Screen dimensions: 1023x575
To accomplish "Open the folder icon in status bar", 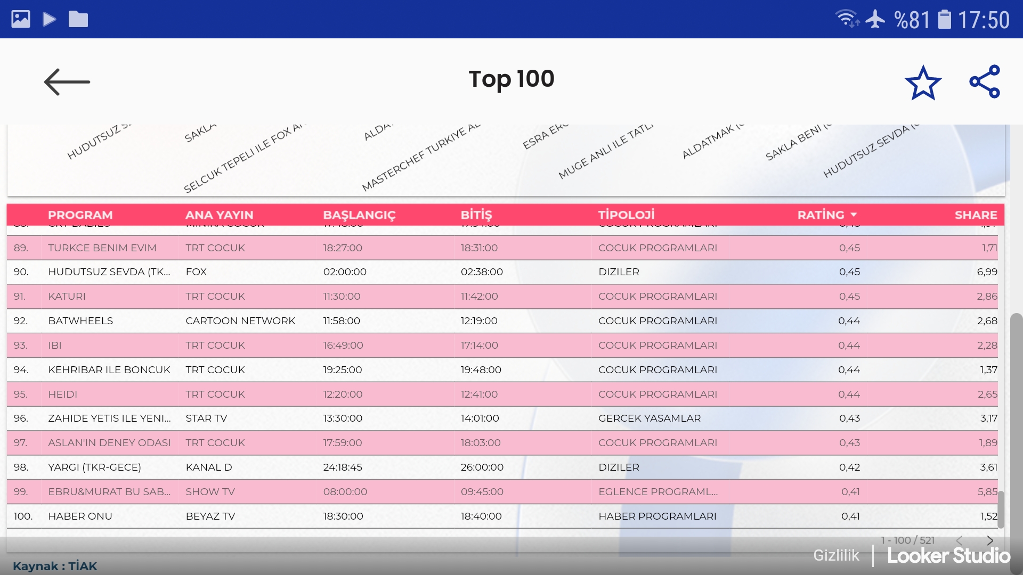I will (x=78, y=19).
